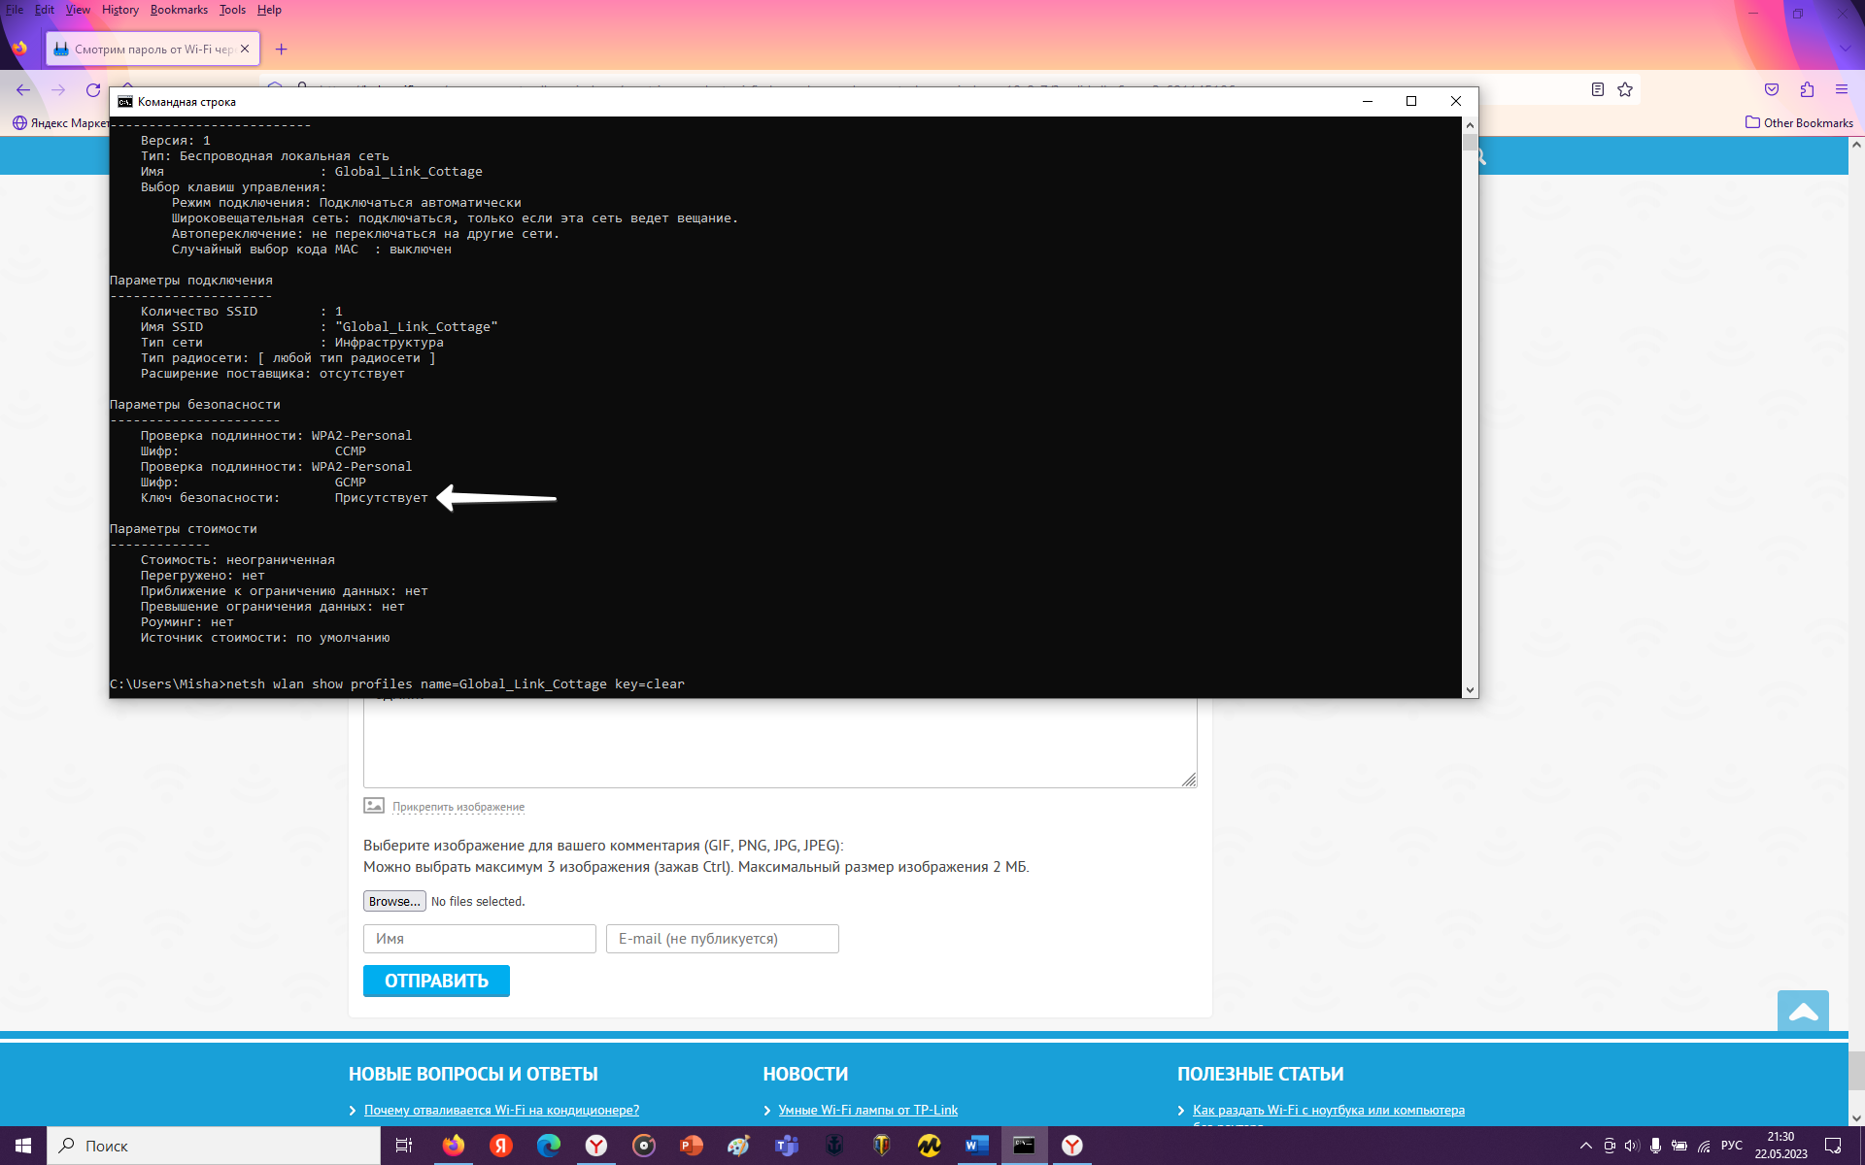Open the Tools menu

232,10
